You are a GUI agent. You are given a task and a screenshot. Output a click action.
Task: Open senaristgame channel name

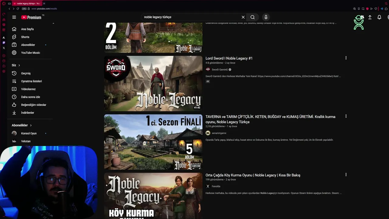click(x=219, y=133)
